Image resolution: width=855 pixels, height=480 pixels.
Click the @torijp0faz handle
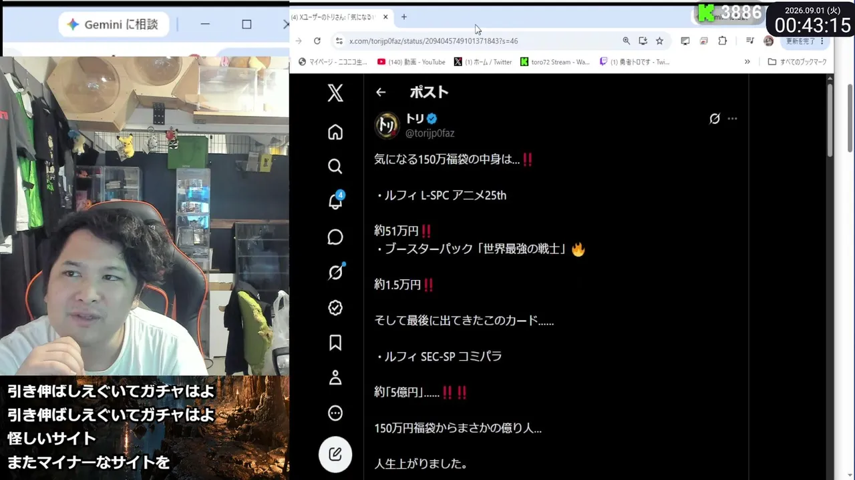pyautogui.click(x=430, y=133)
